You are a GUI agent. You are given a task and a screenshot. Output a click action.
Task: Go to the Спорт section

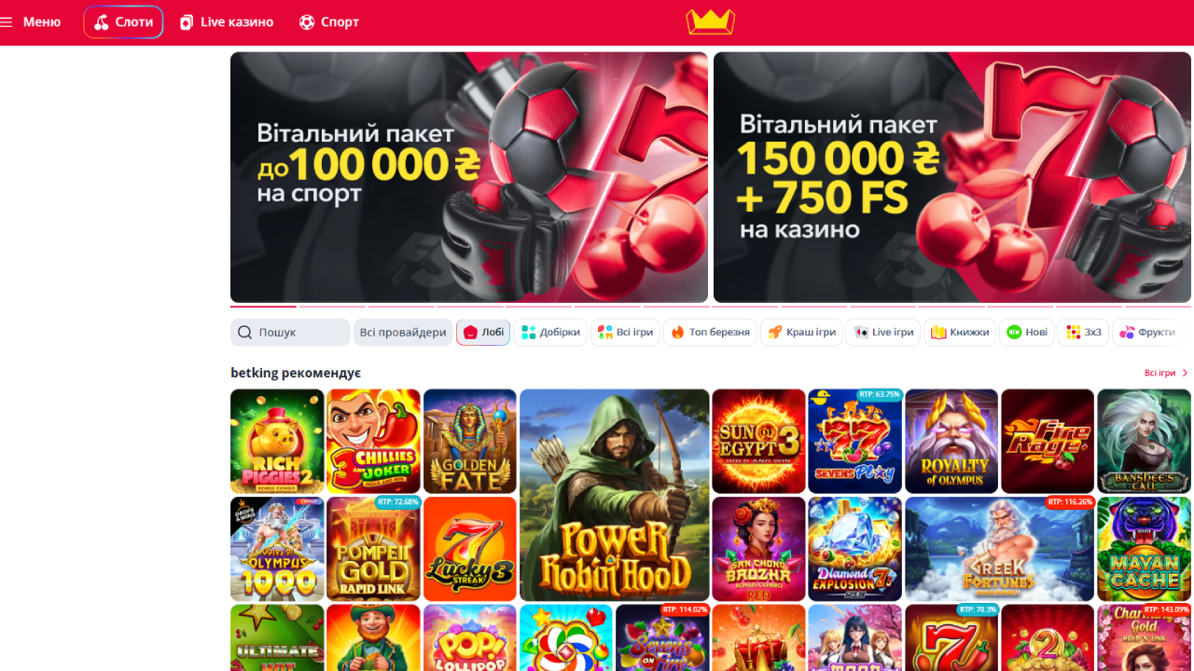tap(328, 21)
